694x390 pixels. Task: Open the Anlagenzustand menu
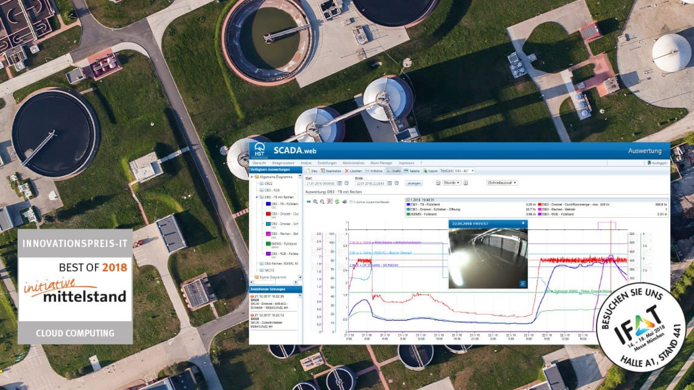point(283,163)
